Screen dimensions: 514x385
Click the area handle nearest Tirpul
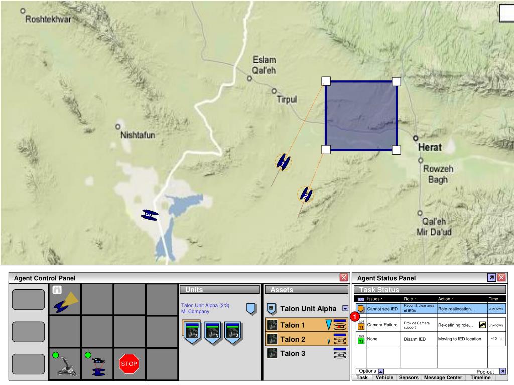pyautogui.click(x=326, y=81)
